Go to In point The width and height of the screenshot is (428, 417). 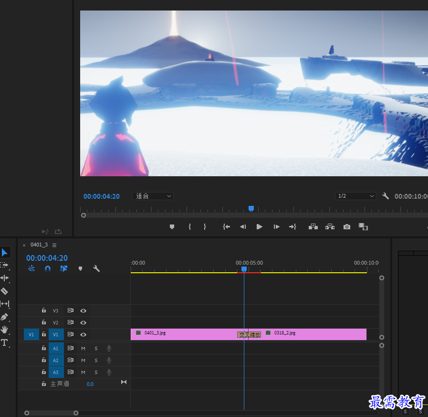(x=226, y=226)
